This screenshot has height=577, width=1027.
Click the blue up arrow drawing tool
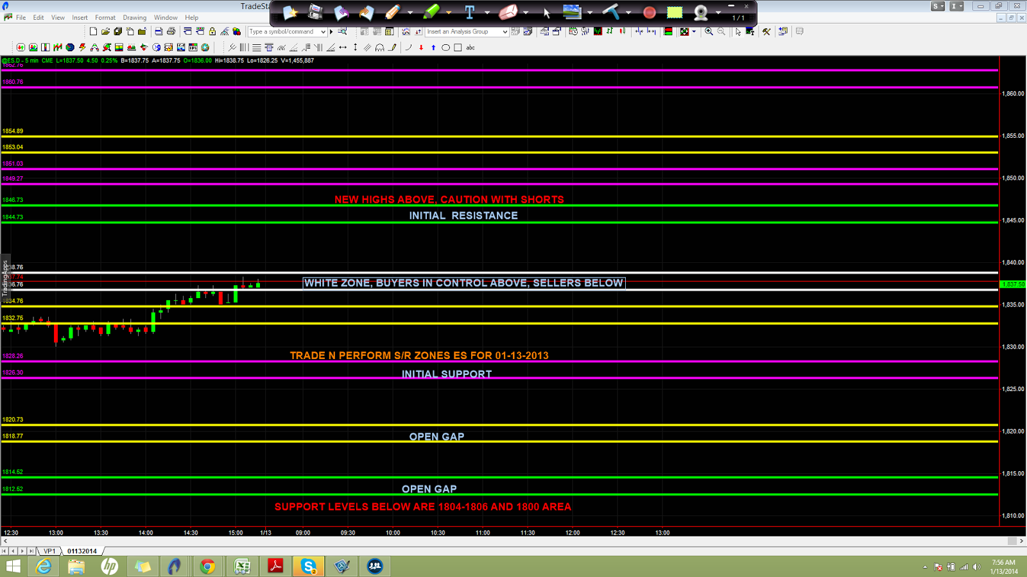(x=433, y=47)
